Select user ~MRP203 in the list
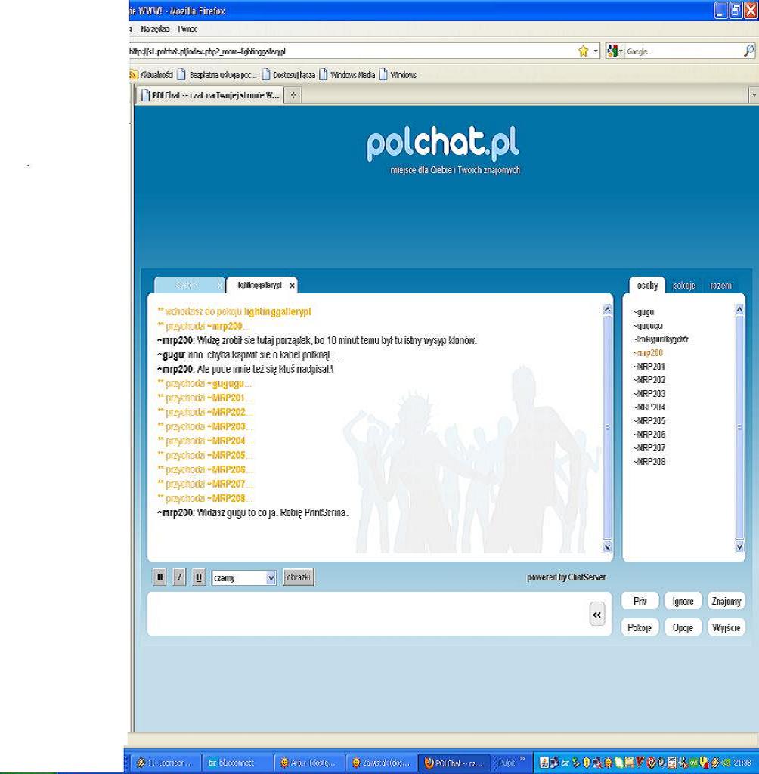 (649, 393)
